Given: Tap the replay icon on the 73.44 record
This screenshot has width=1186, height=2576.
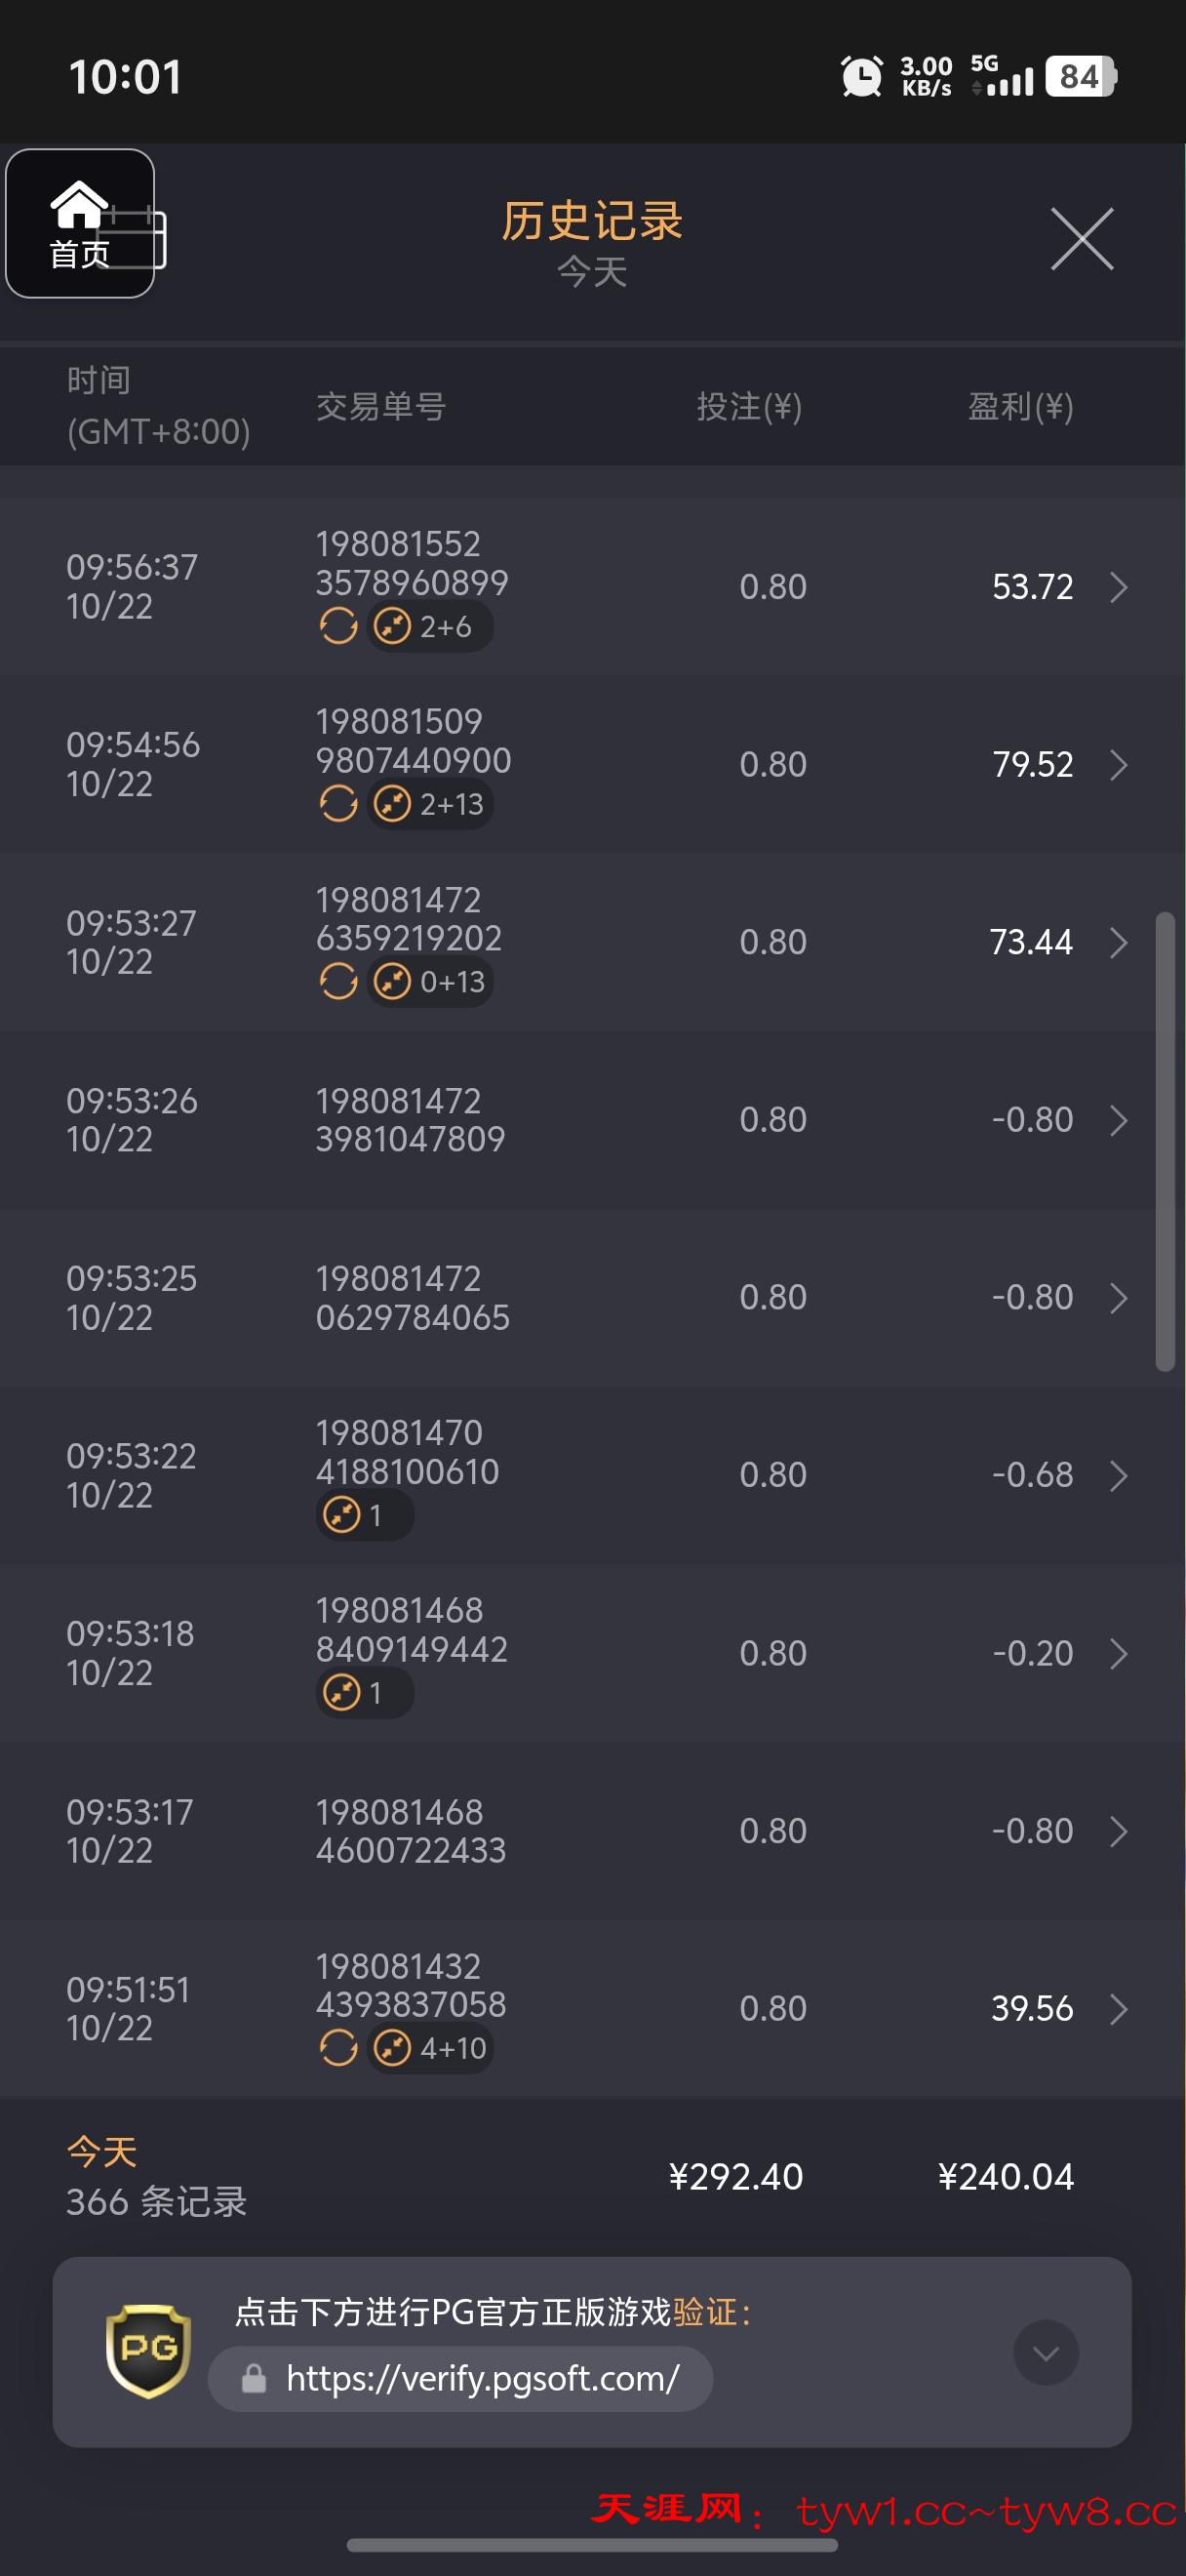Looking at the screenshot, I should 337,982.
